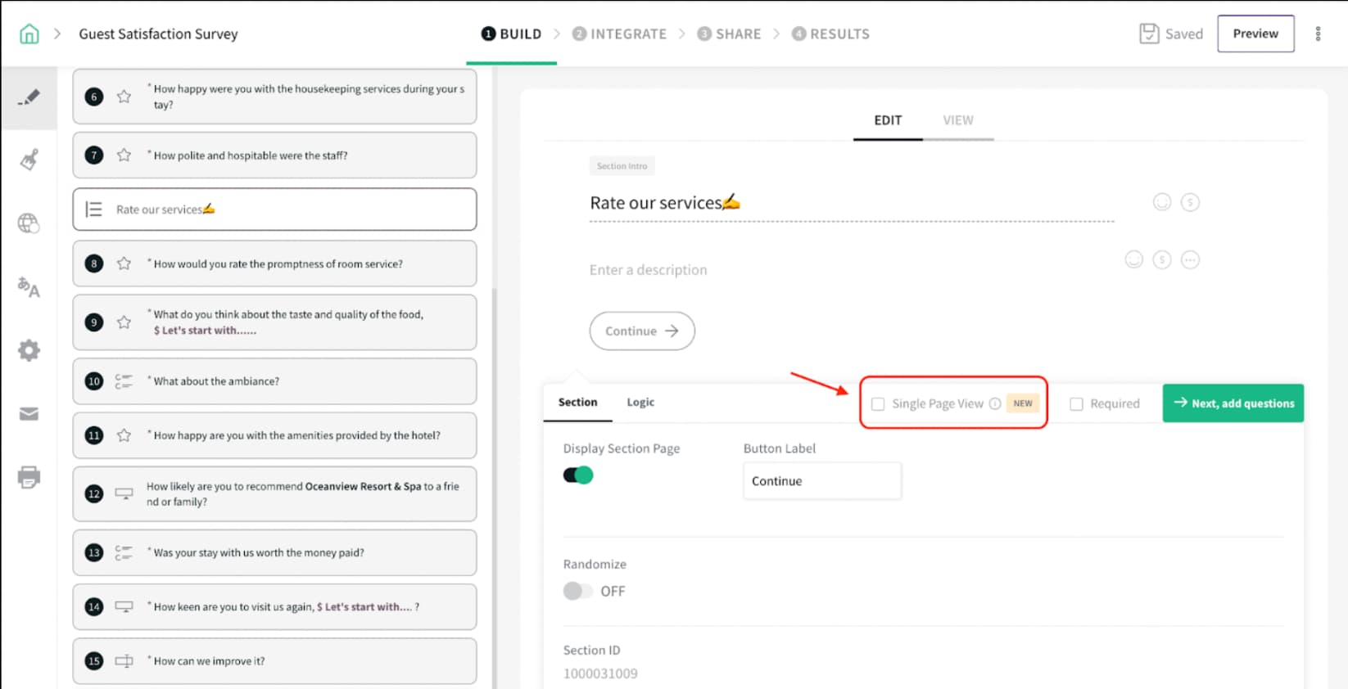Open the translation sidebar icon
This screenshot has height=689, width=1348.
pos(29,287)
